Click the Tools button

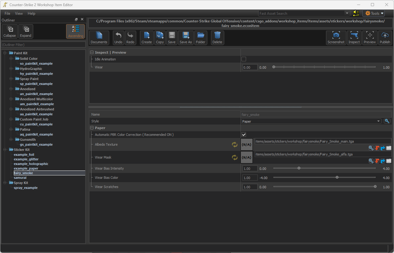point(374,13)
